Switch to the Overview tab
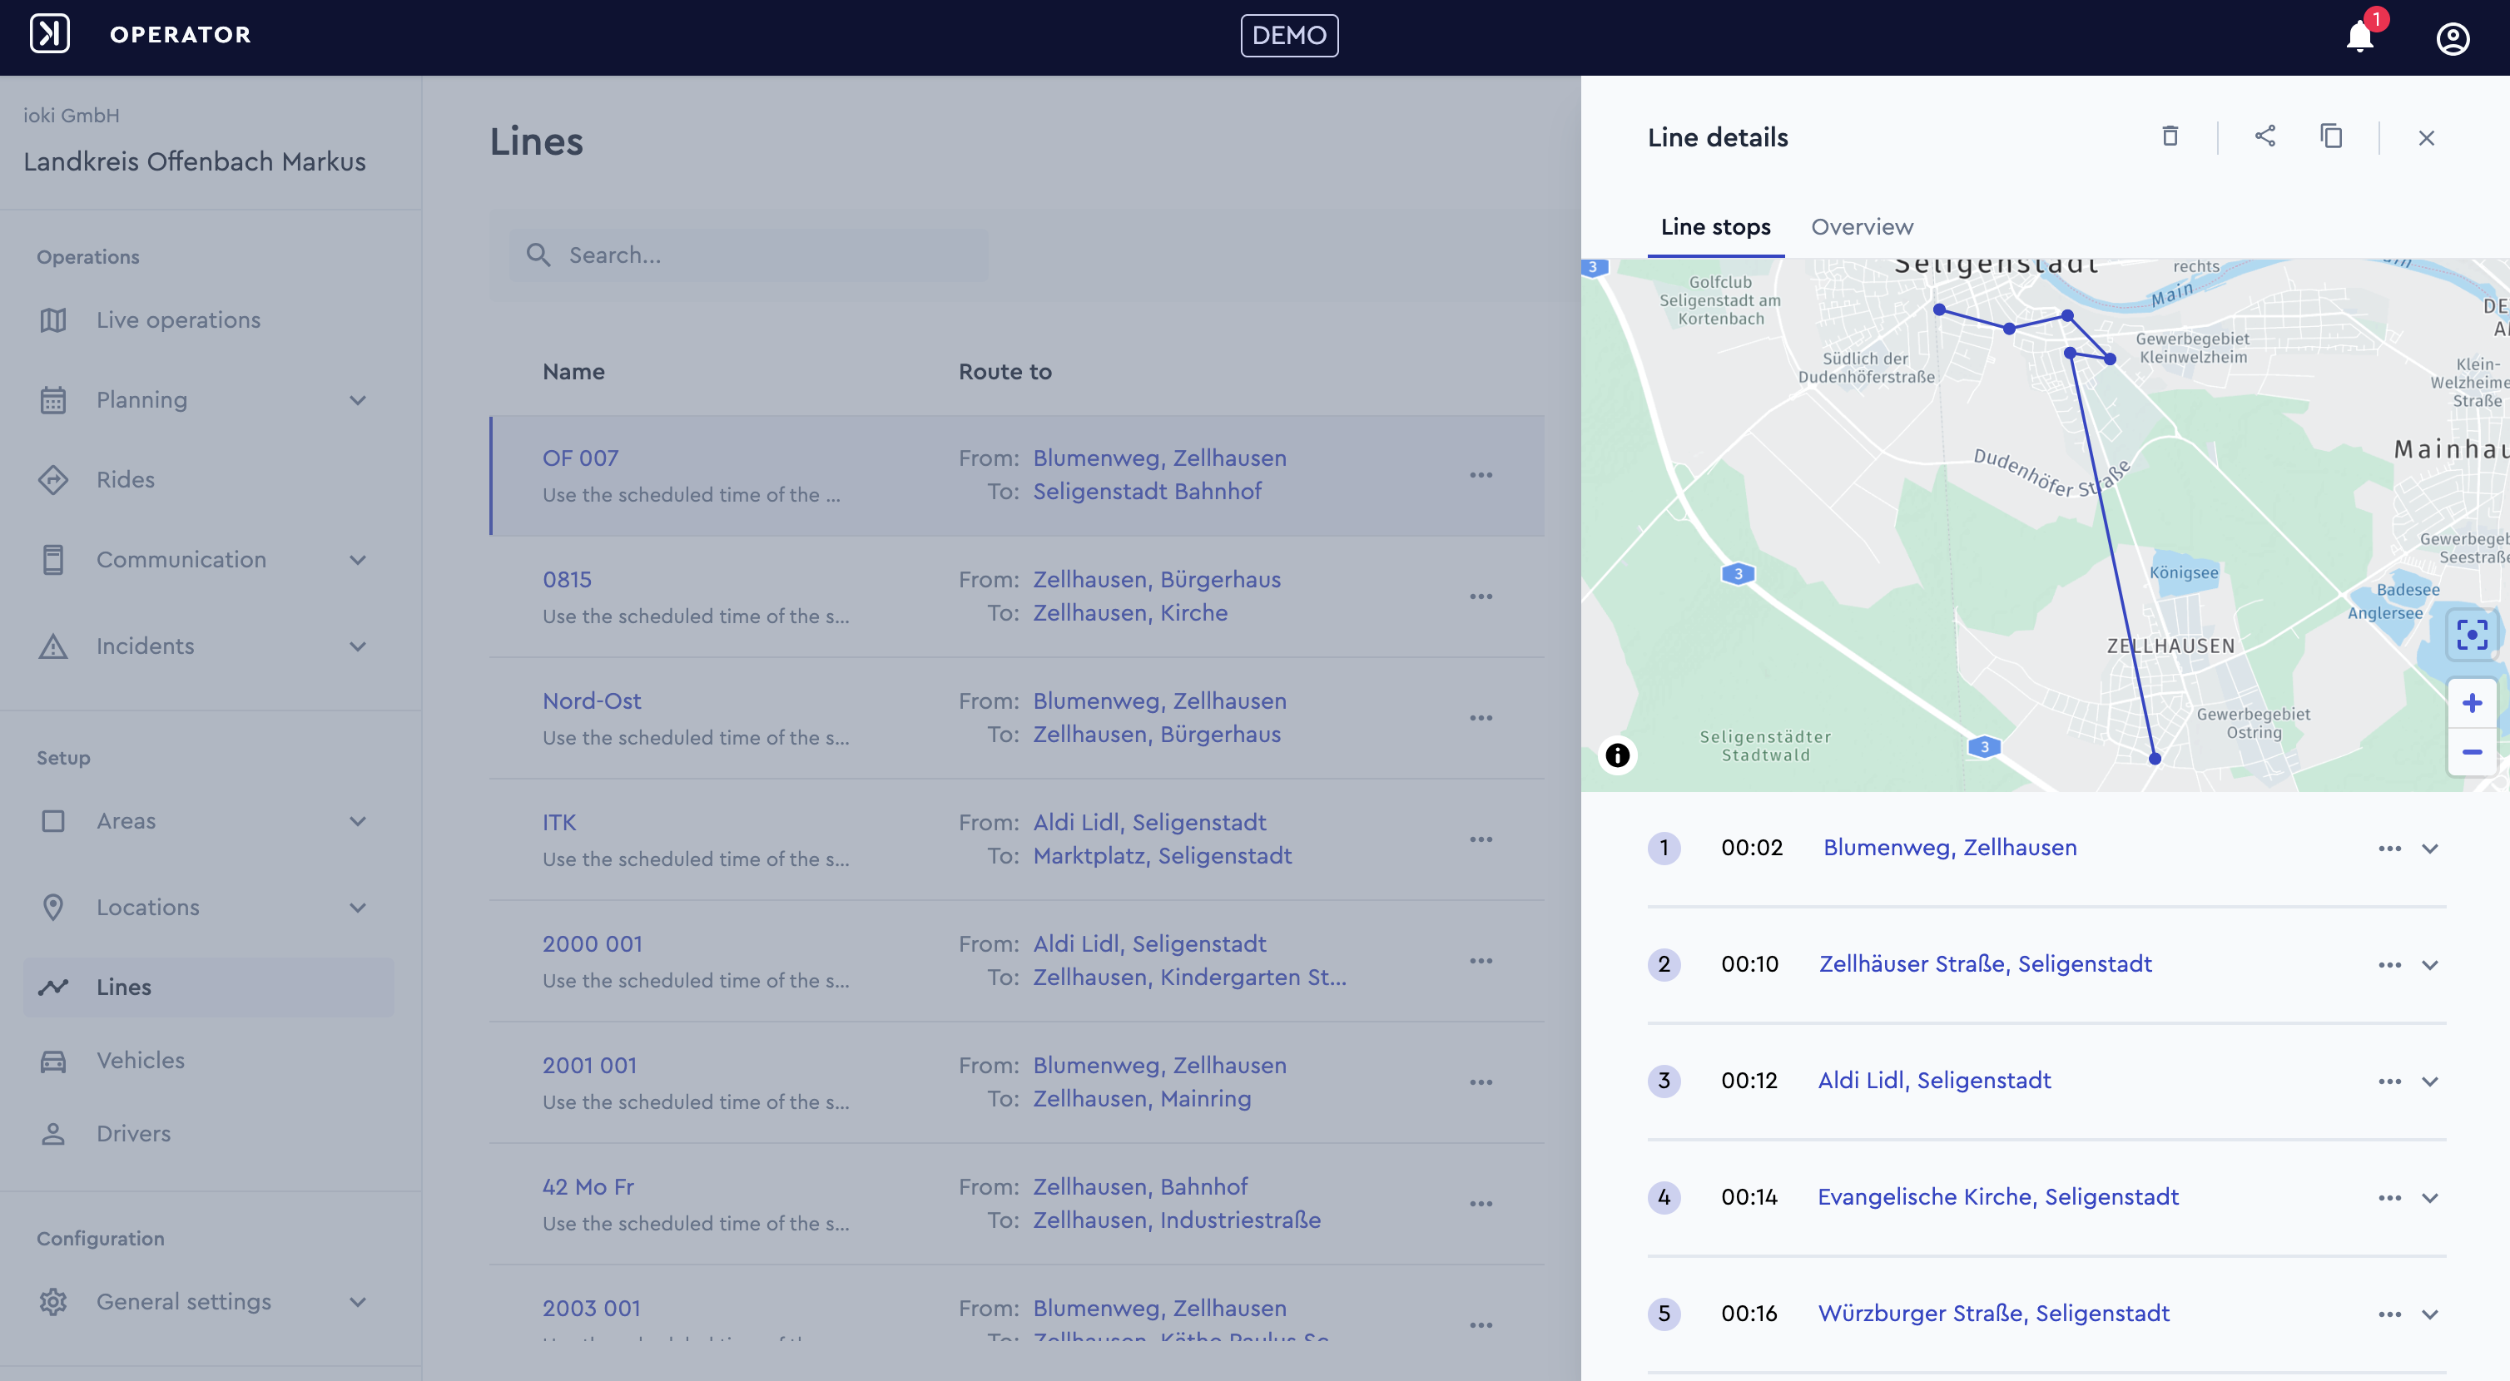This screenshot has height=1381, width=2510. pyautogui.click(x=1861, y=227)
